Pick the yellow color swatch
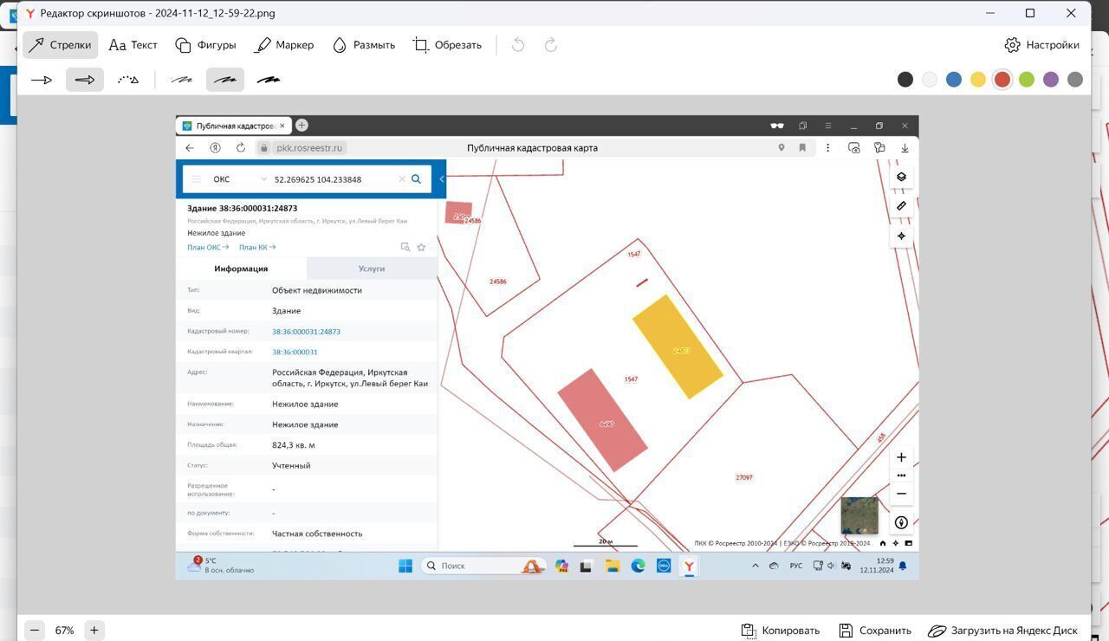Viewport: 1109px width, 641px height. point(978,80)
